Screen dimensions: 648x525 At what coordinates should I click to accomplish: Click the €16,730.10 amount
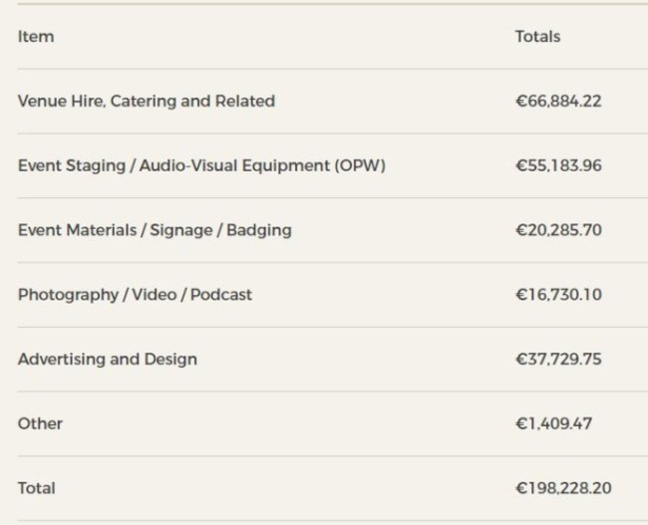click(x=558, y=295)
